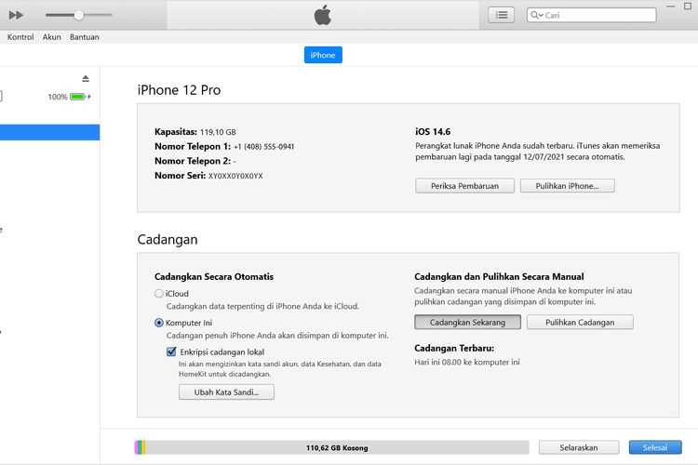Open the search magnifier dropdown

point(536,15)
